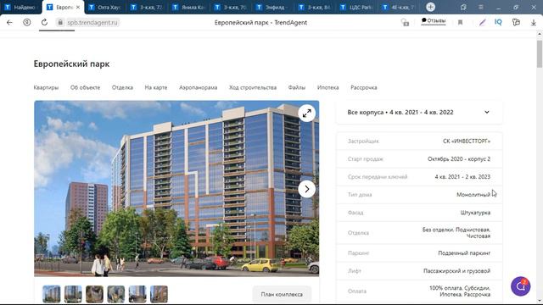Select the fifth gallery thumbnail

click(x=137, y=294)
